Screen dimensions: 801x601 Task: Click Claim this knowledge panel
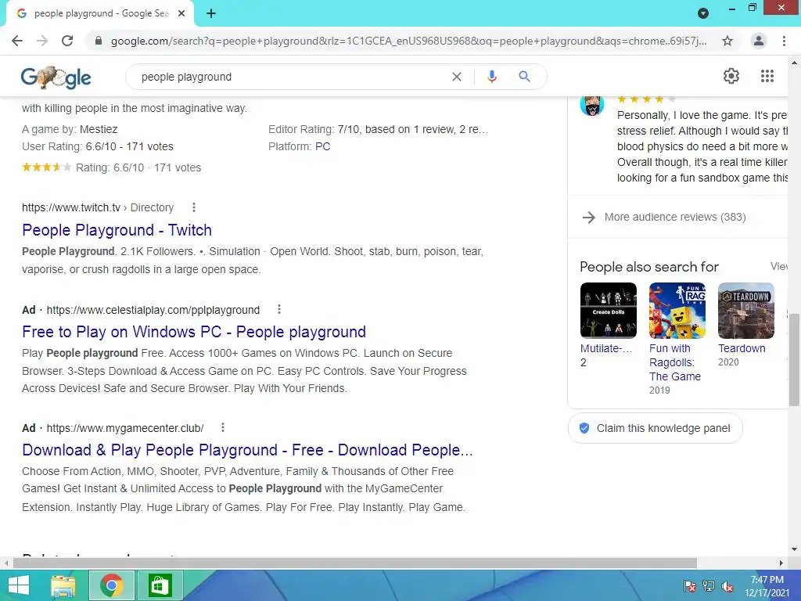click(x=656, y=428)
